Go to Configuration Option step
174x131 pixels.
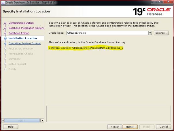[21, 23]
